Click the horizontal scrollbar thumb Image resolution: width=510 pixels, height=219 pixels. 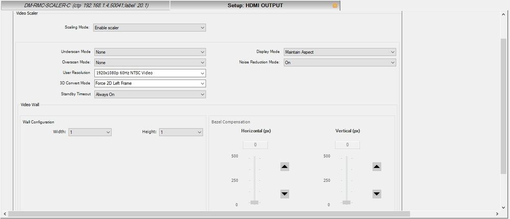pos(209,214)
